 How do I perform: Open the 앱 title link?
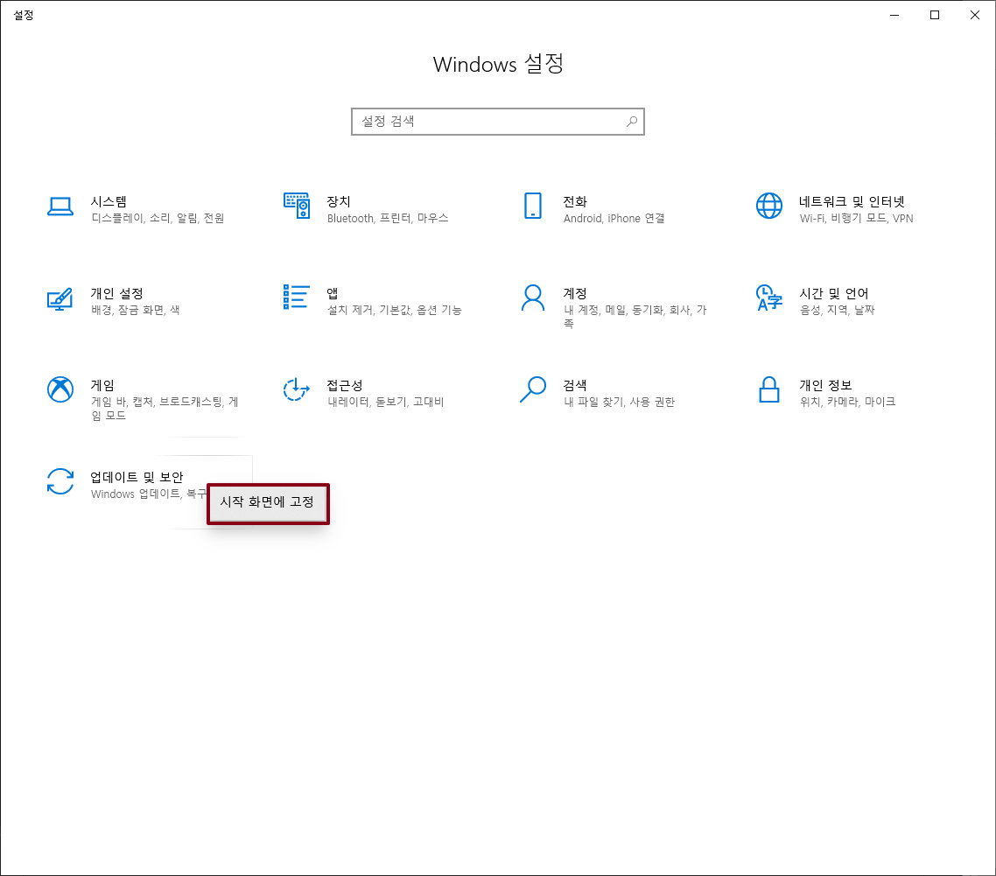pos(333,293)
